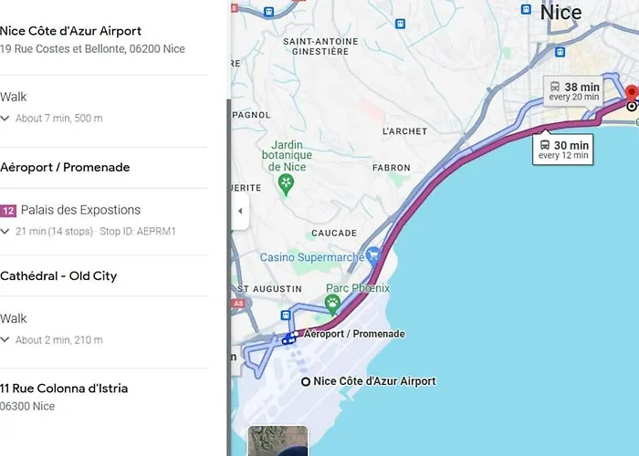Screen dimensions: 639x456
Task: Click the Parc Phoenix paw icon
Action: pyautogui.click(x=333, y=305)
